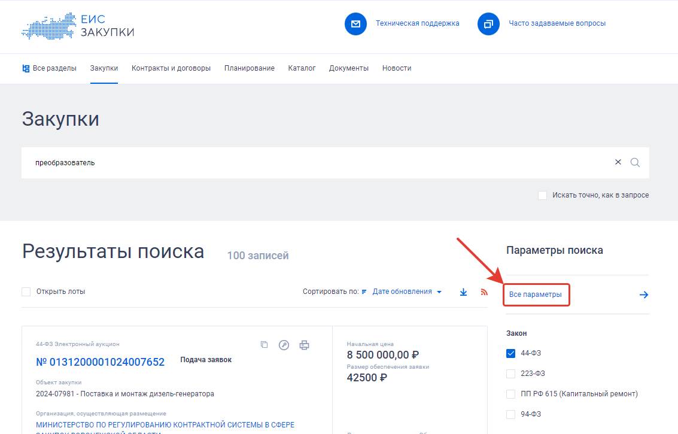Clear the search field with the X
This screenshot has height=434, width=678.
[x=618, y=162]
